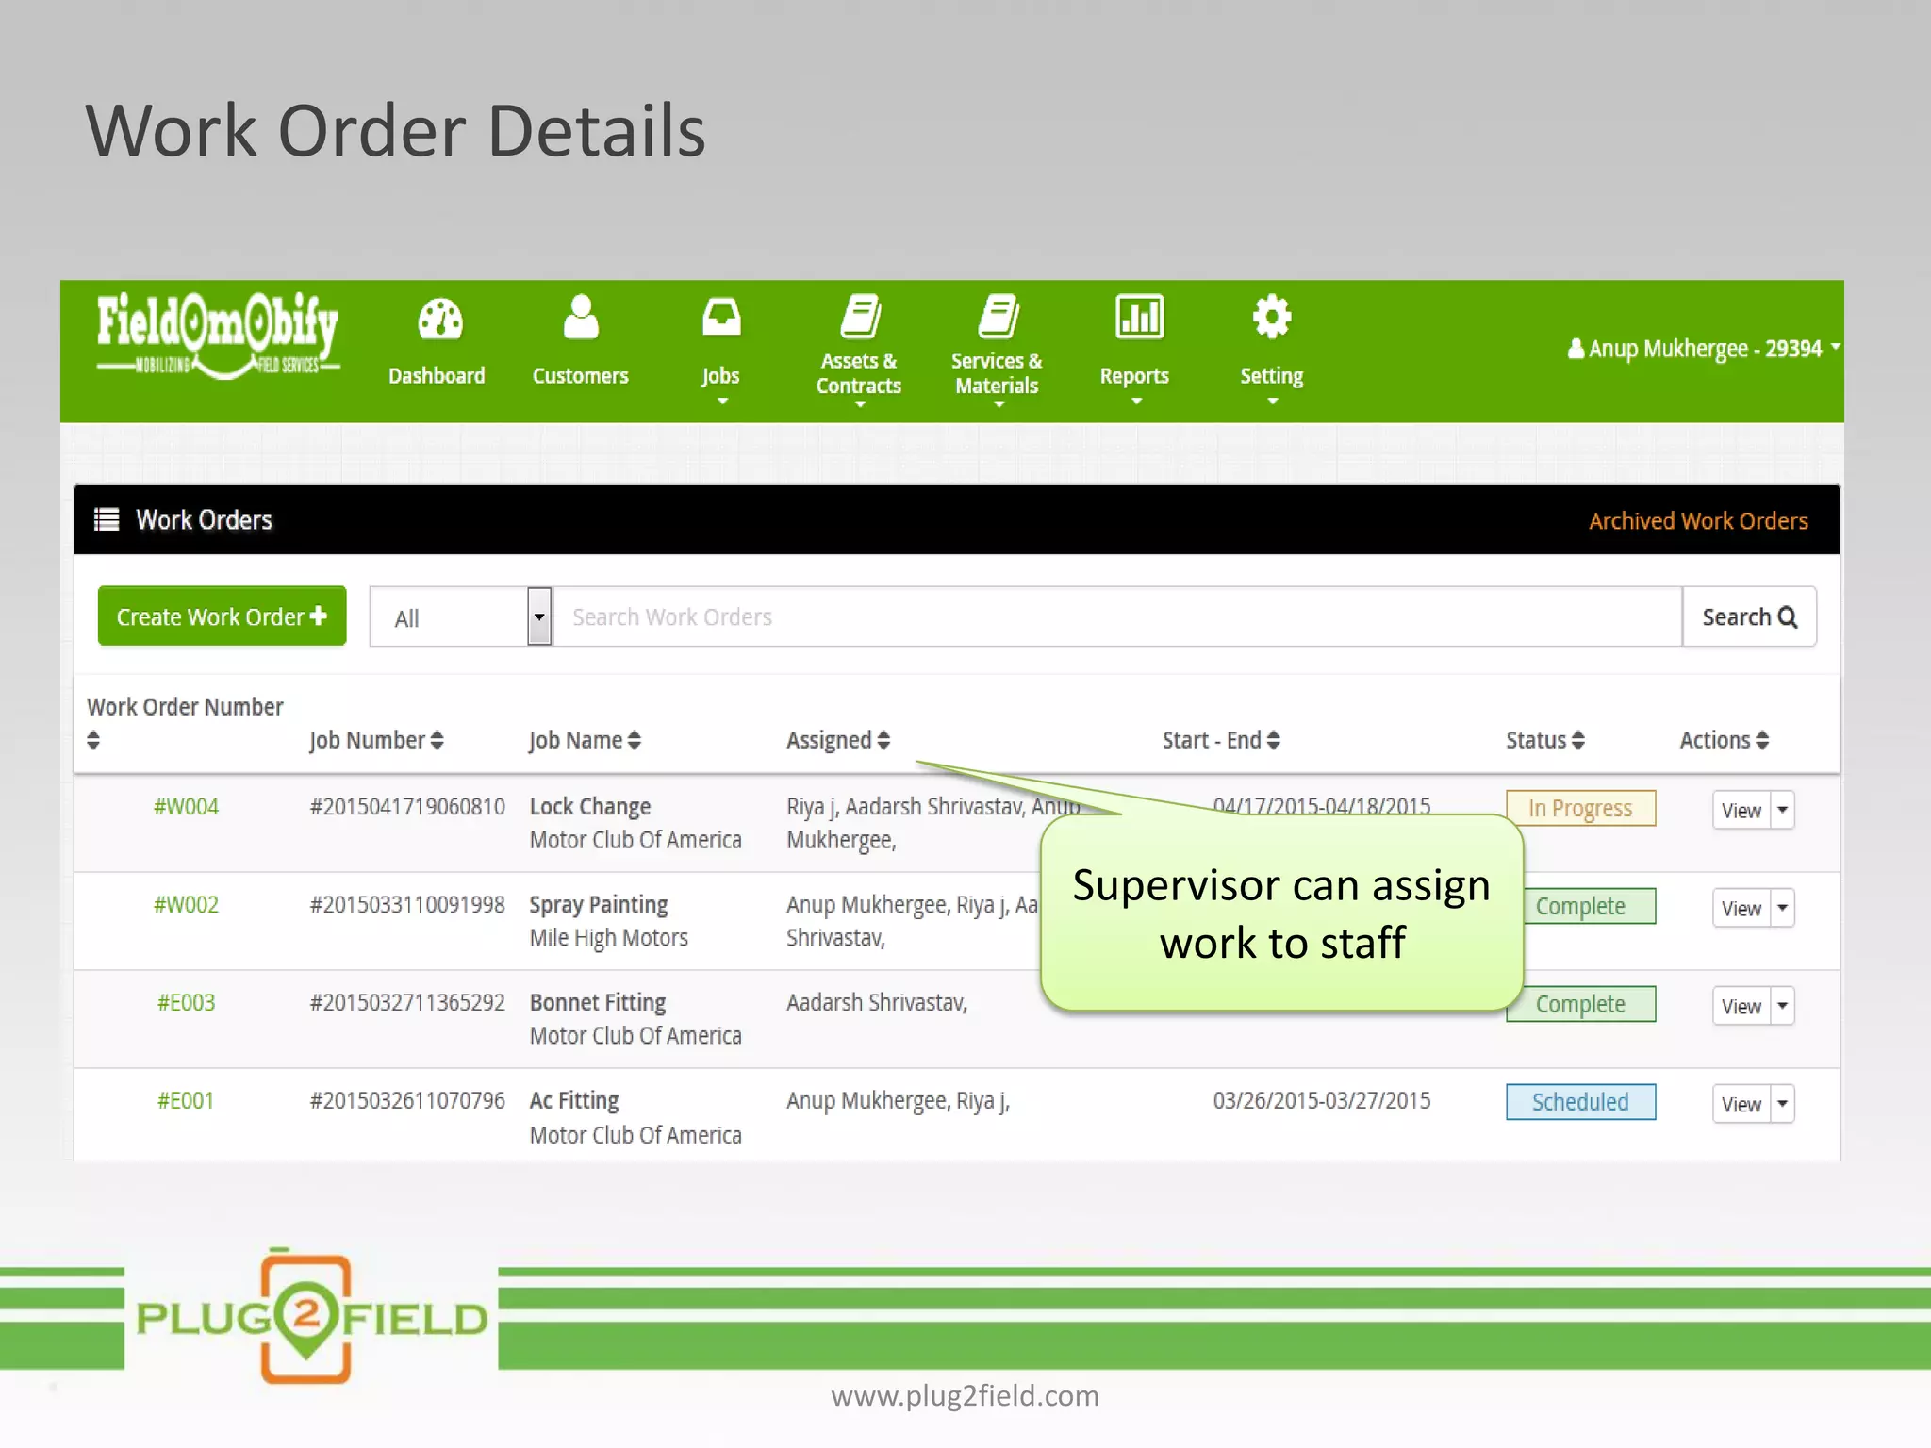Click date range 03/26/2015-03/27/2015
Image resolution: width=1931 pixels, height=1448 pixels.
click(x=1322, y=1101)
